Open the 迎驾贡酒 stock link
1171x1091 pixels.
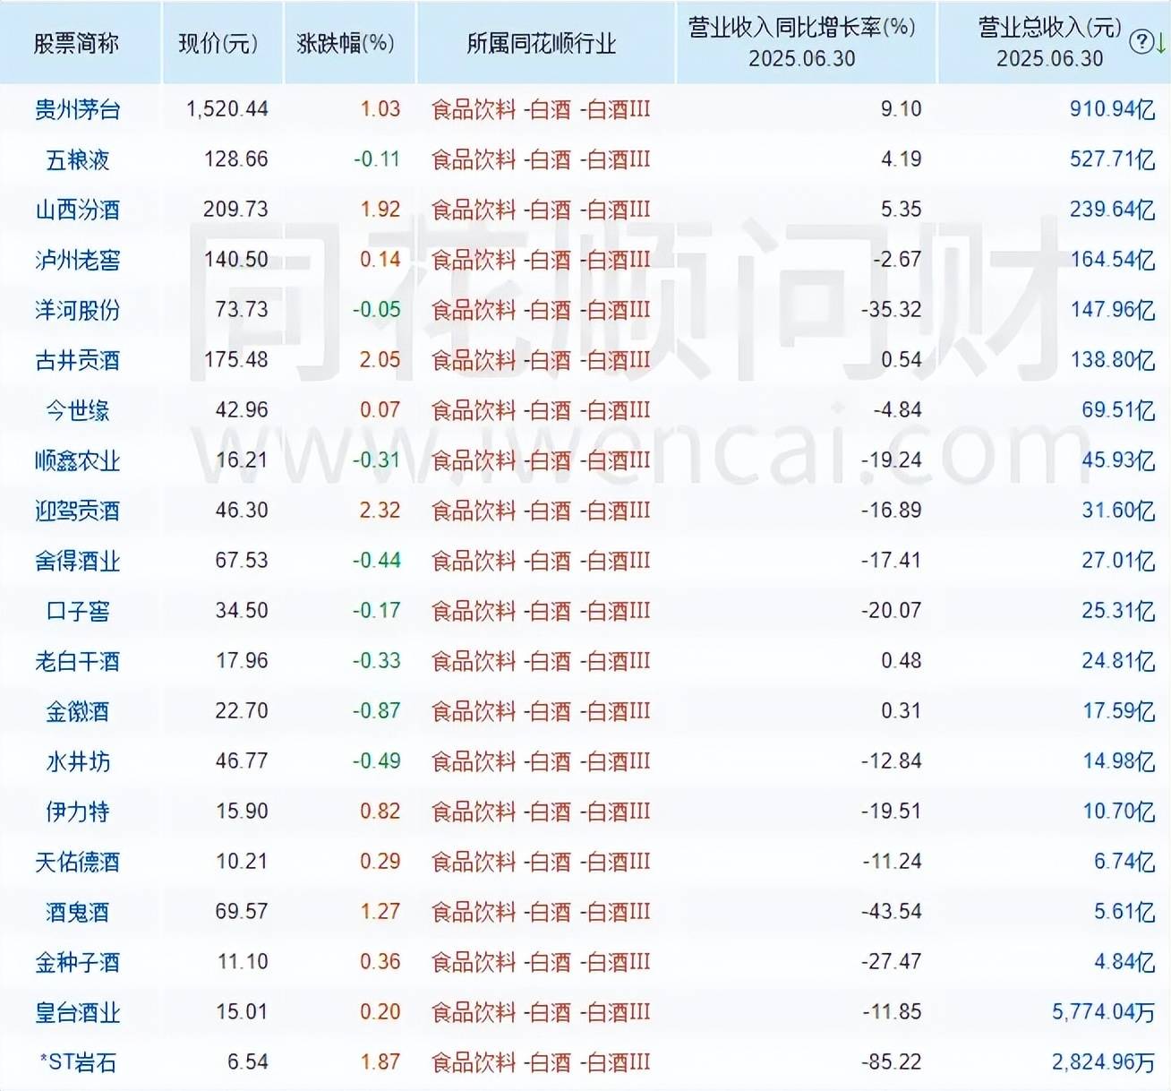coord(78,511)
